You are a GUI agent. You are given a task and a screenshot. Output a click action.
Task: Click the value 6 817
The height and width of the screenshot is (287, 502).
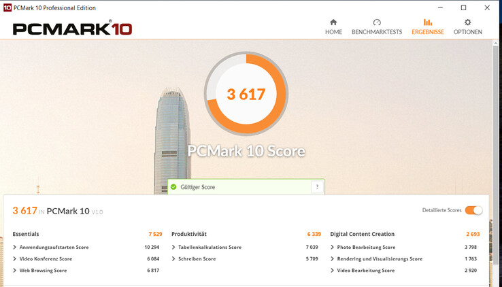click(153, 271)
